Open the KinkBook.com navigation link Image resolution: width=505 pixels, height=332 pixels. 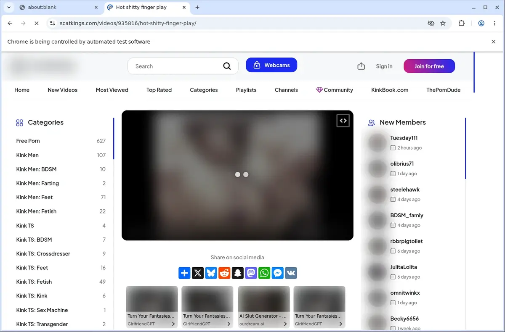(390, 90)
